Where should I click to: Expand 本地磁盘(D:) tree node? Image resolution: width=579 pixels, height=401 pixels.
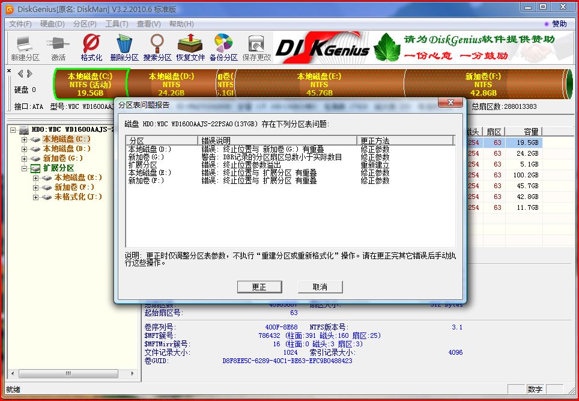tap(25, 149)
